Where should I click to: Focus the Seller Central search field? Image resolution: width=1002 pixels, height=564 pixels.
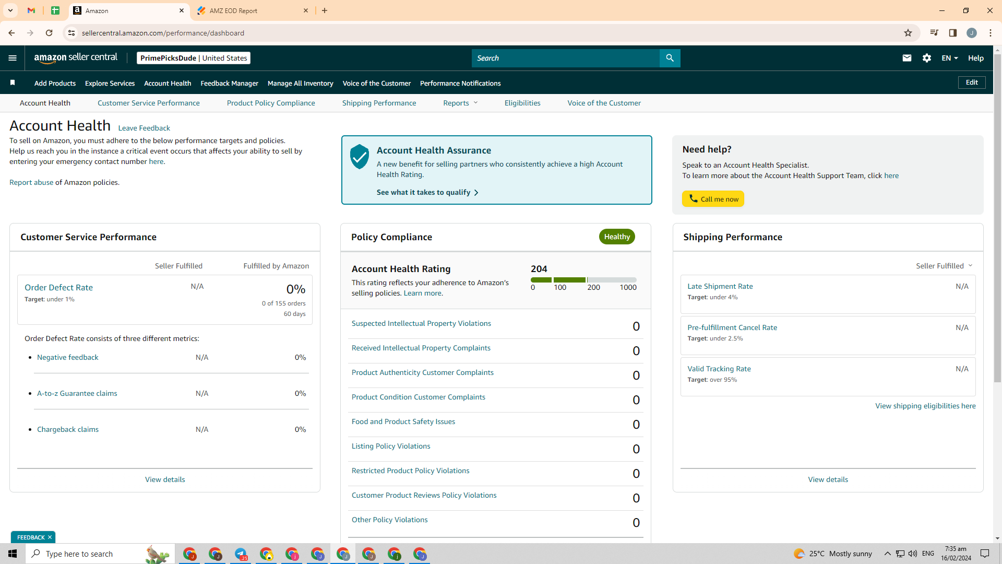point(566,58)
